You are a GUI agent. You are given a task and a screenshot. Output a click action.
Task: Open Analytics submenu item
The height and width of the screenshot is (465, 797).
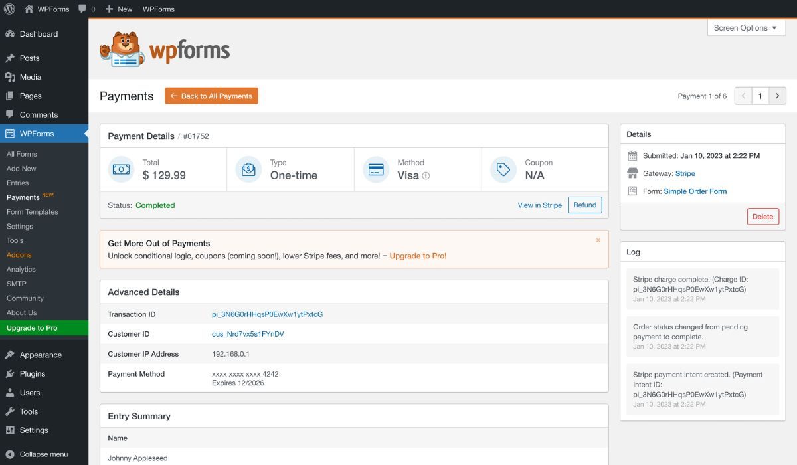click(21, 269)
